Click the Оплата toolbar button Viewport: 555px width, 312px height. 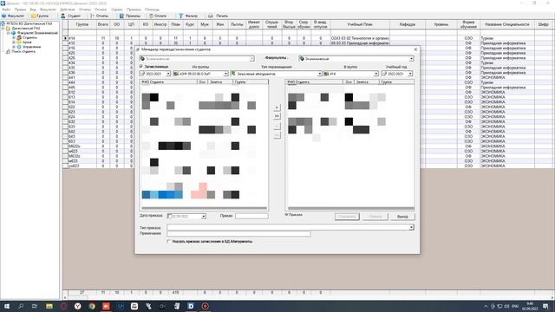[x=158, y=16]
